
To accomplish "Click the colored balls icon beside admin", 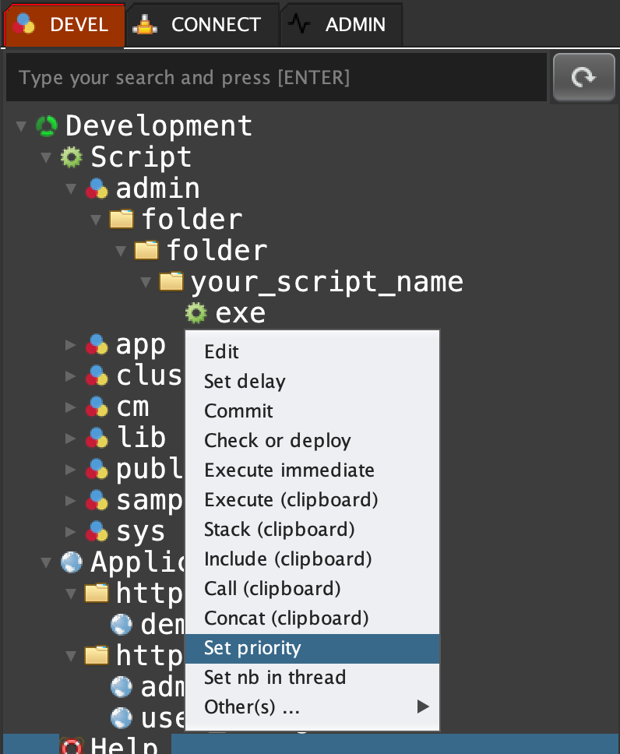I will [97, 188].
